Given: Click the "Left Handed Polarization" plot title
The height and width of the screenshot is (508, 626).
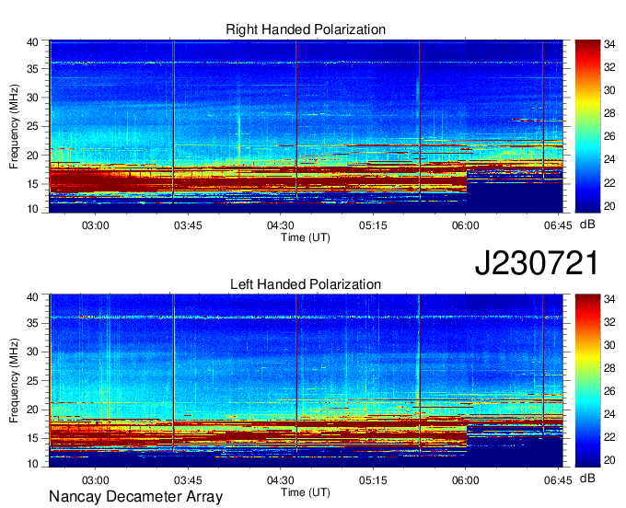Looking at the screenshot, I should (306, 284).
